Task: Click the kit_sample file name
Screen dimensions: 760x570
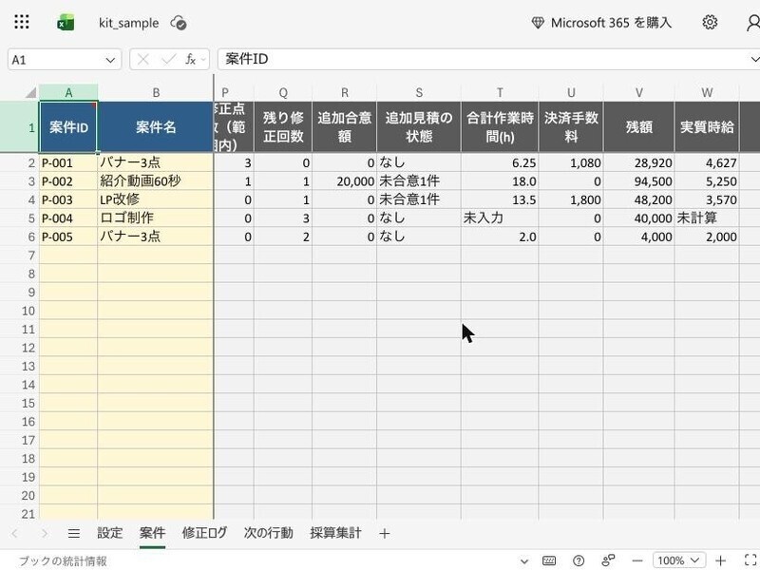Action: 128,23
